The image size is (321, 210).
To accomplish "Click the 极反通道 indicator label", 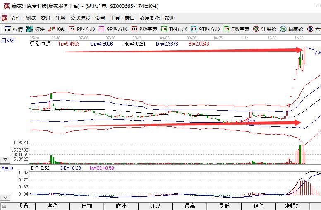I will pos(40,43).
